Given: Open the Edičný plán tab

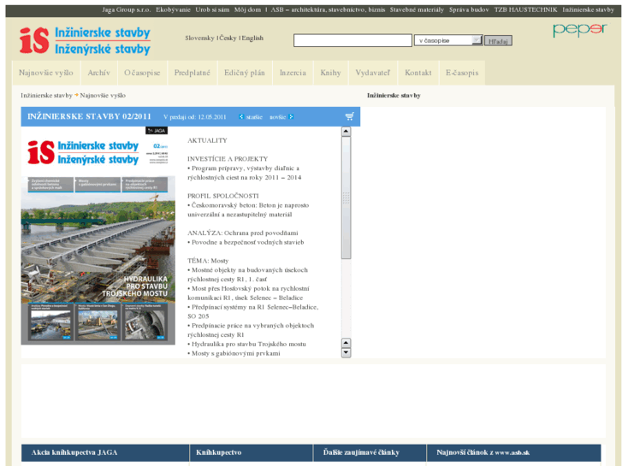Looking at the screenshot, I should (245, 73).
